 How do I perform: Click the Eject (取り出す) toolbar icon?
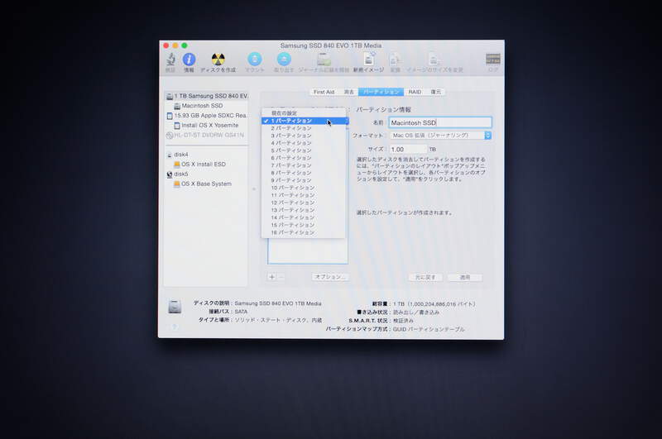click(x=284, y=60)
